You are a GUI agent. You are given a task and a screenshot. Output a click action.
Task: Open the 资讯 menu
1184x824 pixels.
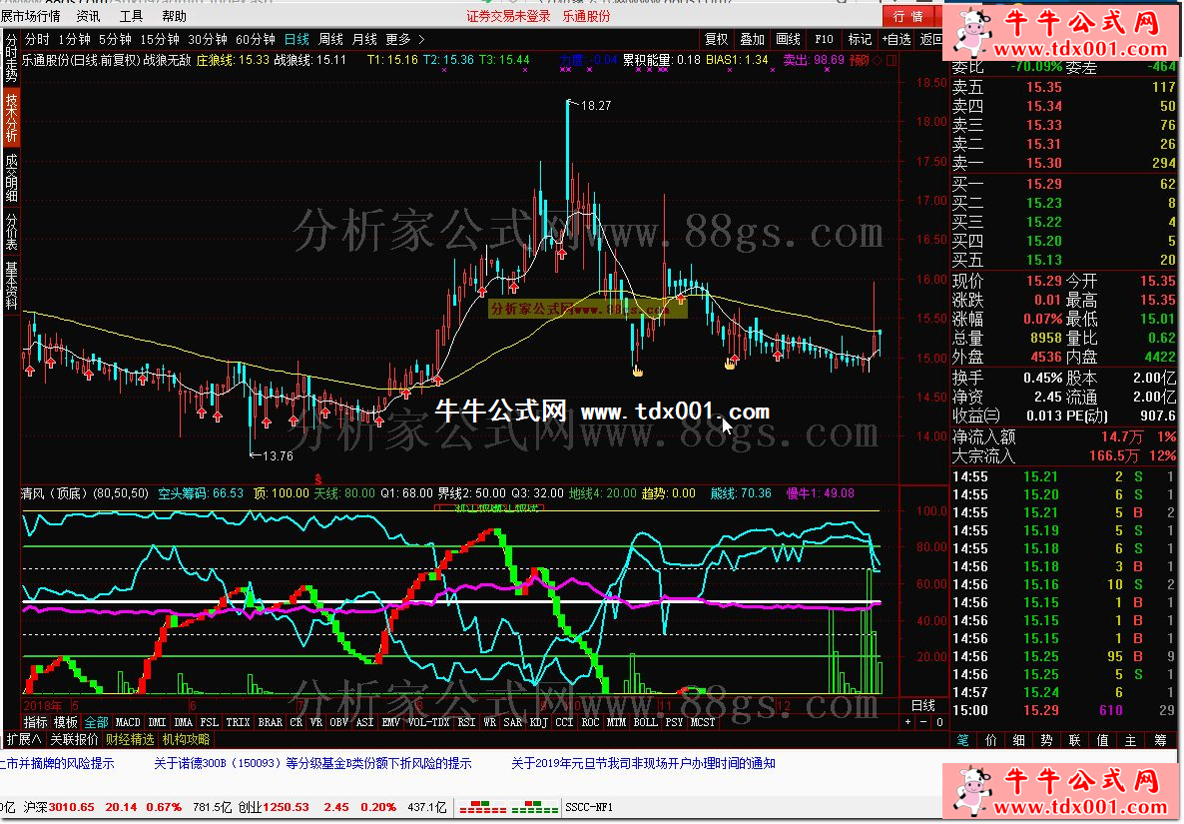pos(88,16)
